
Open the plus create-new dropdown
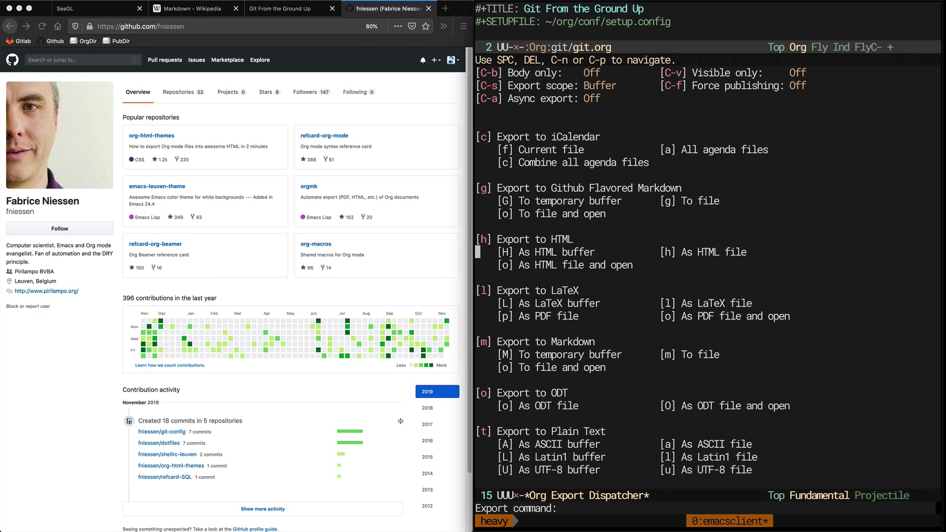(436, 60)
